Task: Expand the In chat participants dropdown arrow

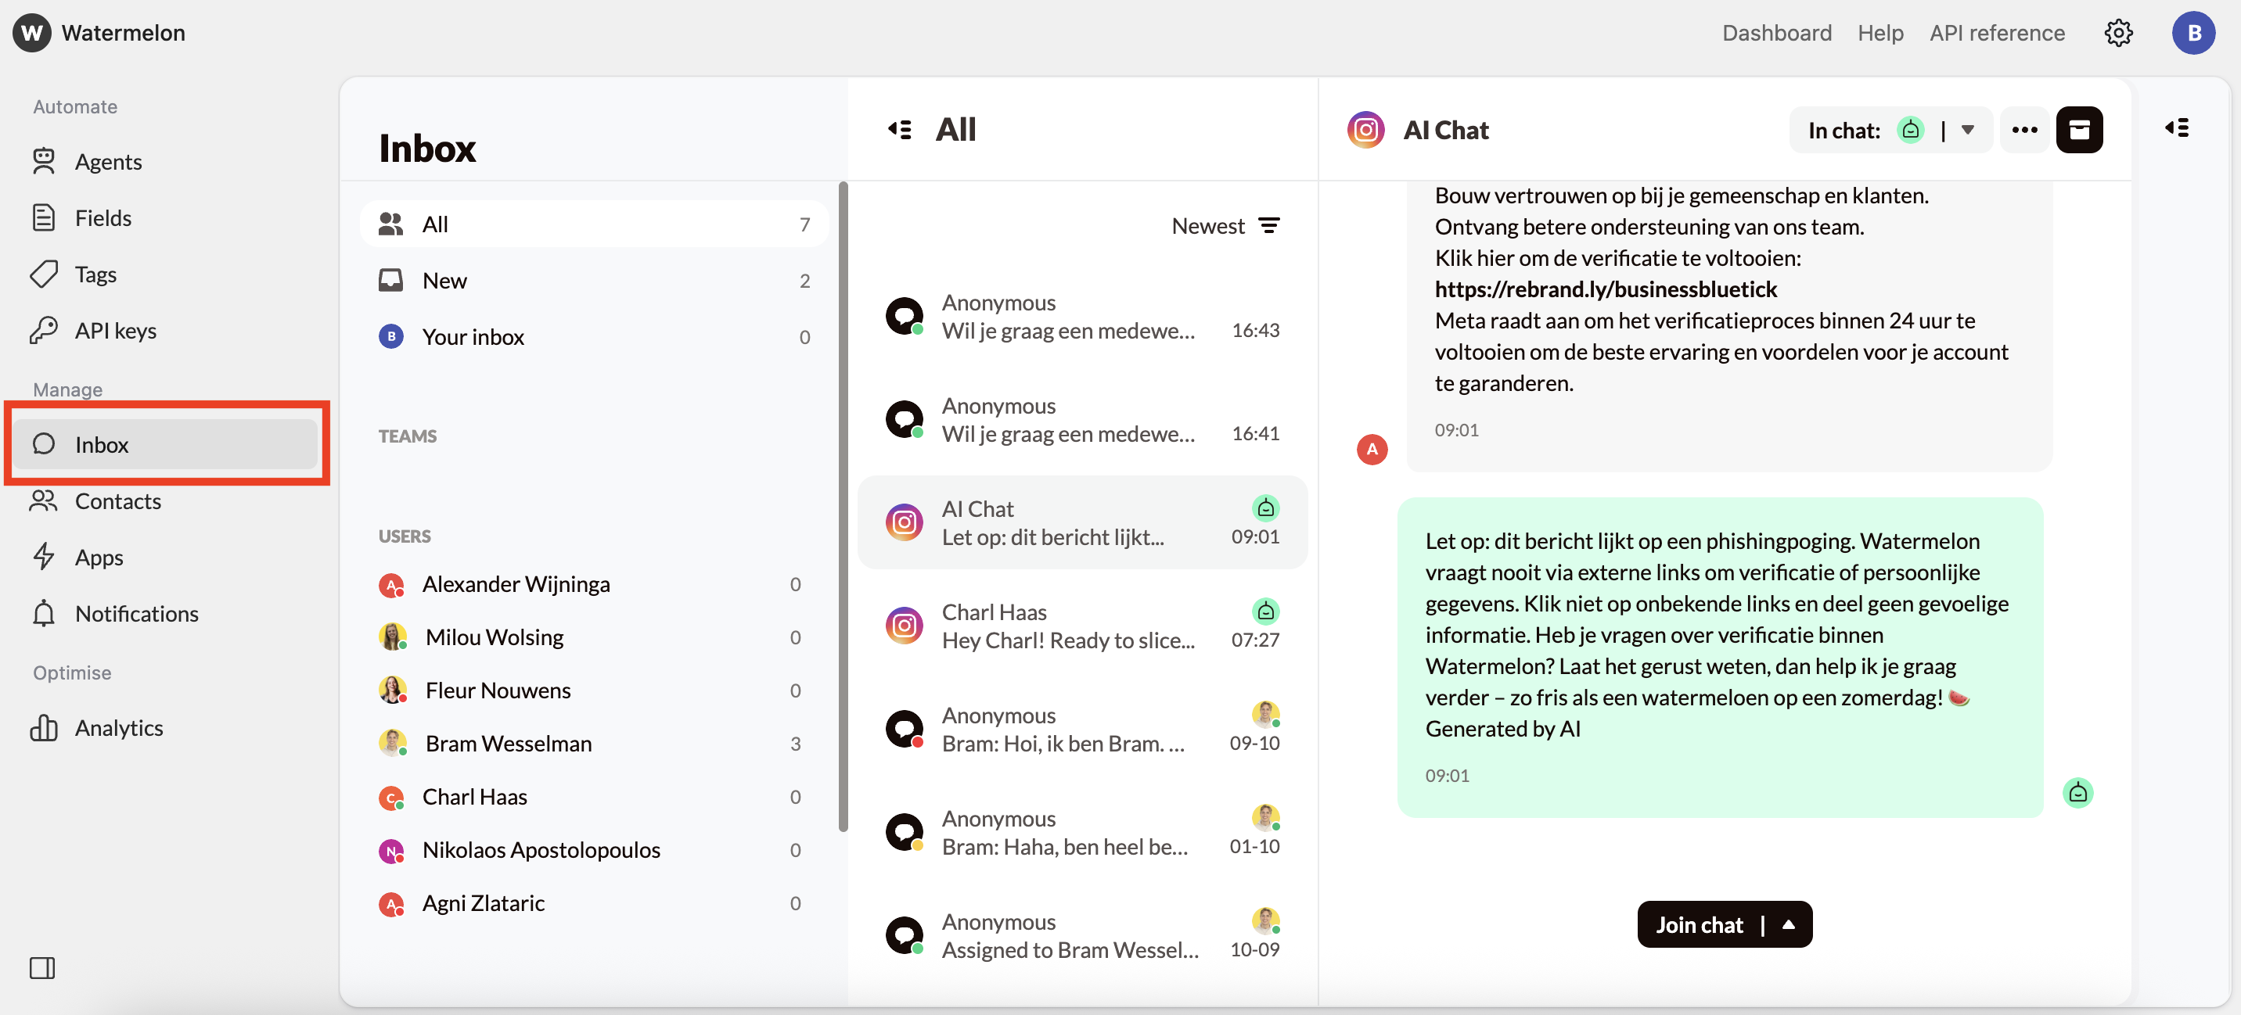Action: [x=1967, y=130]
